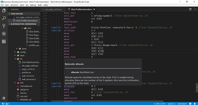Select ets_page_cache.ex in Open Editors

pos(24,17)
